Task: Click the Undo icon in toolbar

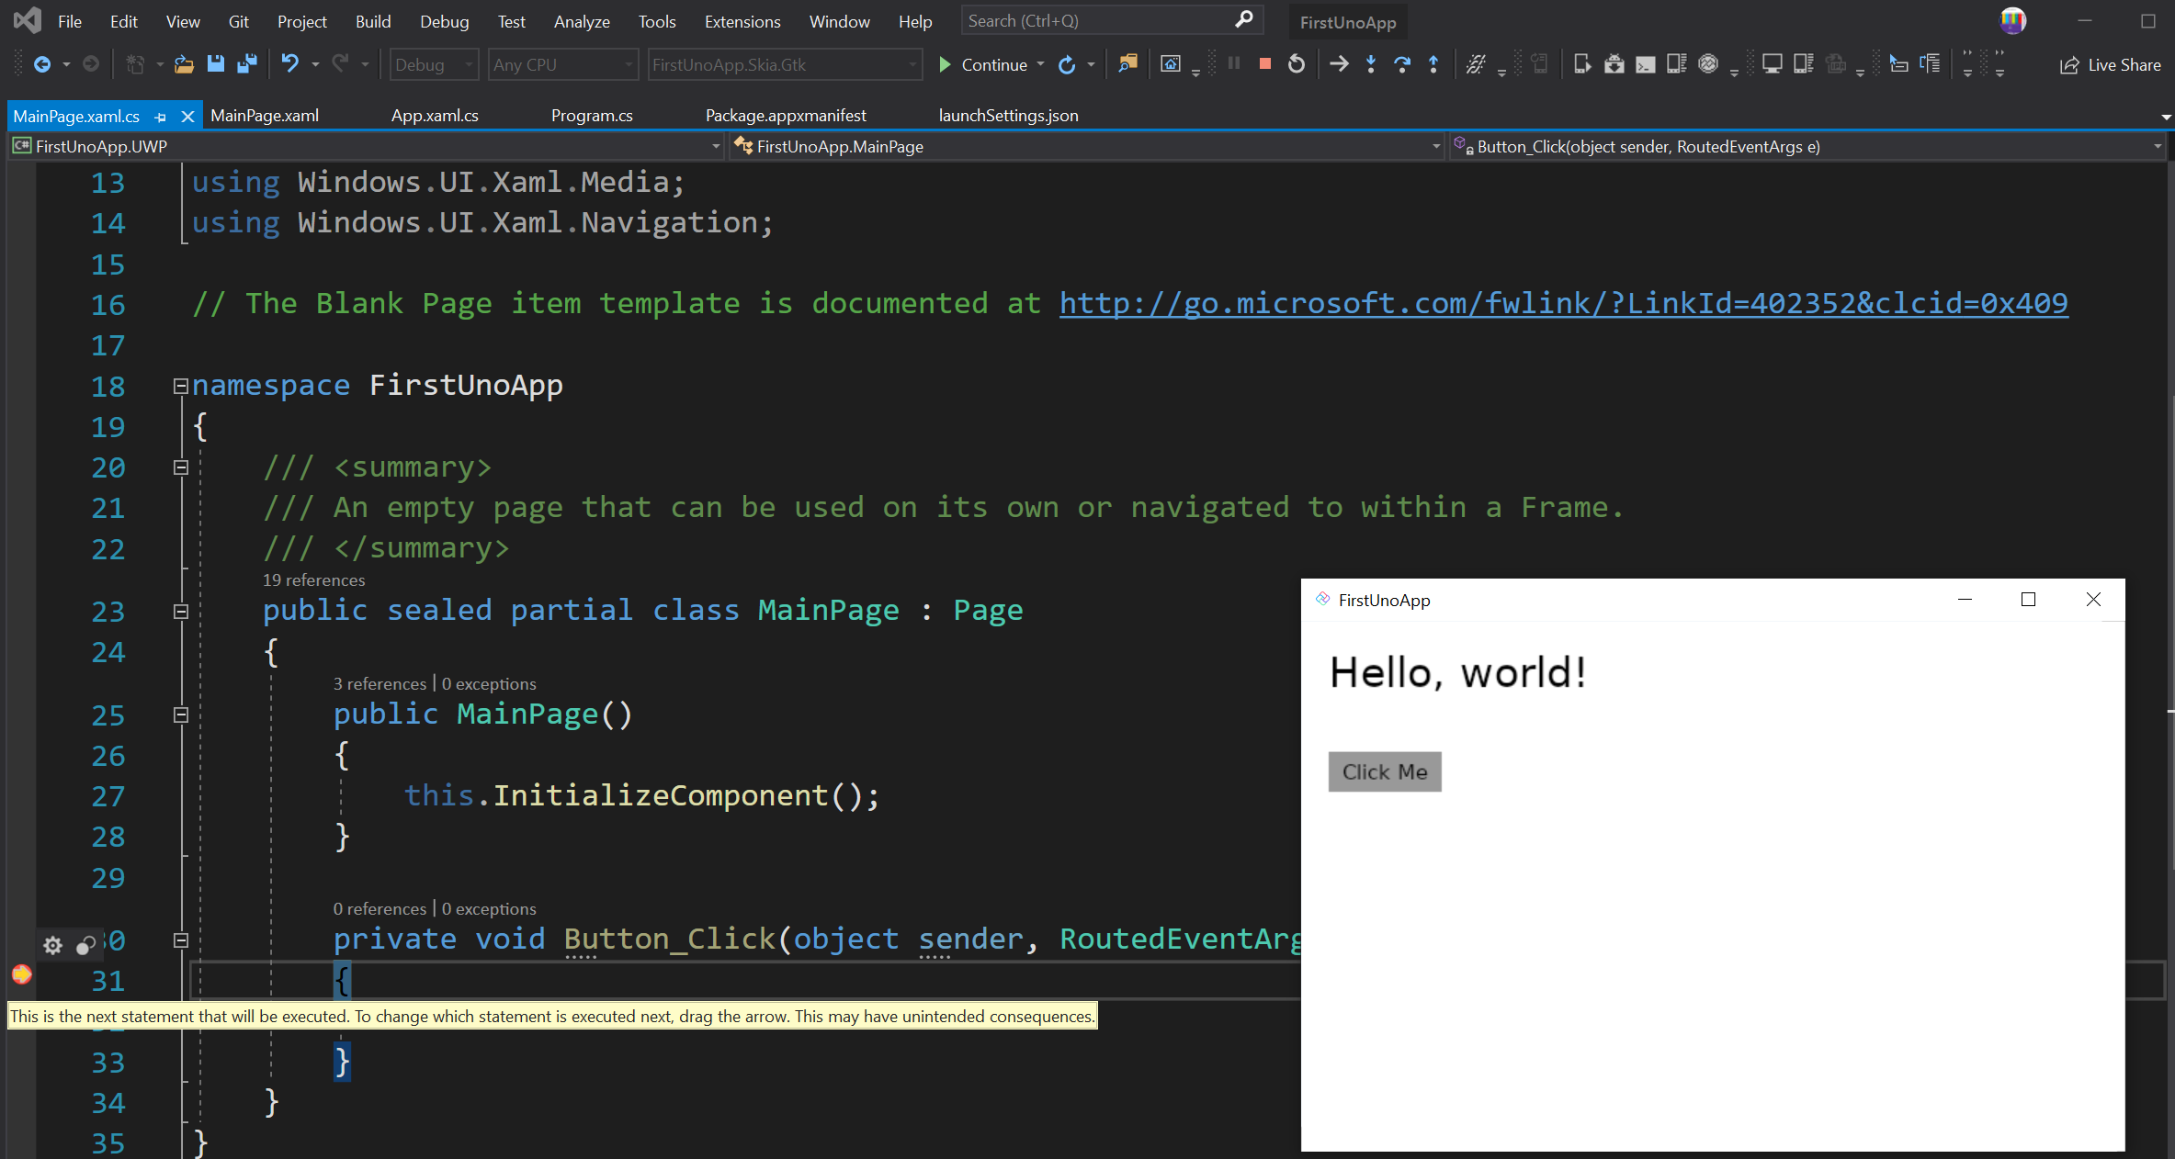Action: click(x=289, y=64)
